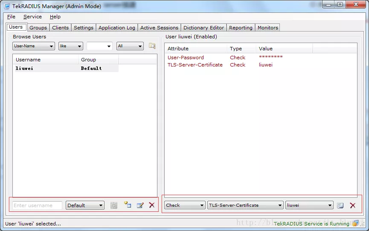Select user liuwei in the user list

(25, 68)
